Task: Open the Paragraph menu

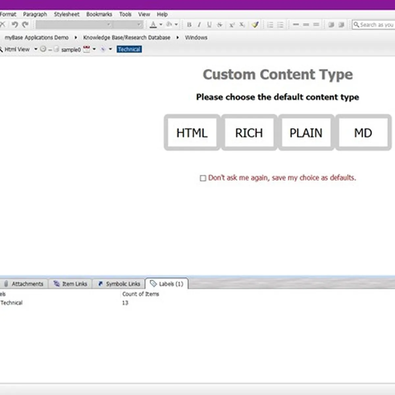Action: point(35,14)
